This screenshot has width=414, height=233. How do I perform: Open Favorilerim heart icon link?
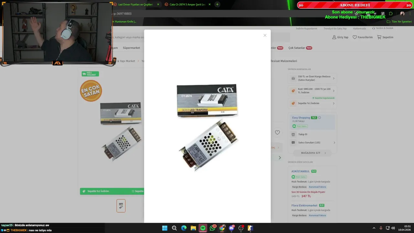click(363, 37)
